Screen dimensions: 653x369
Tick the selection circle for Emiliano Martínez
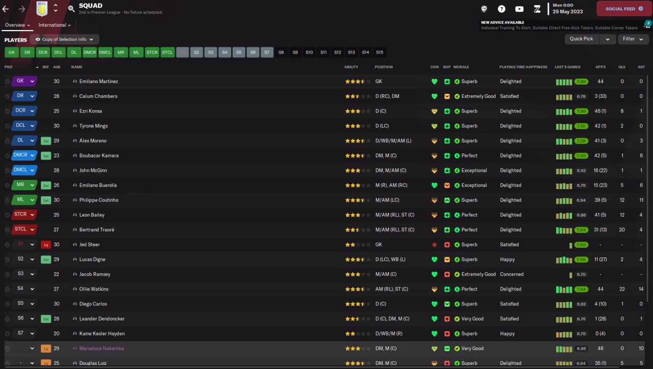pyautogui.click(x=7, y=82)
